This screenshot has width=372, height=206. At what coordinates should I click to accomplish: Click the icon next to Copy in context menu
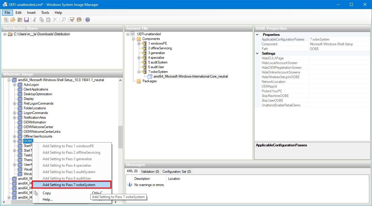tap(36, 193)
